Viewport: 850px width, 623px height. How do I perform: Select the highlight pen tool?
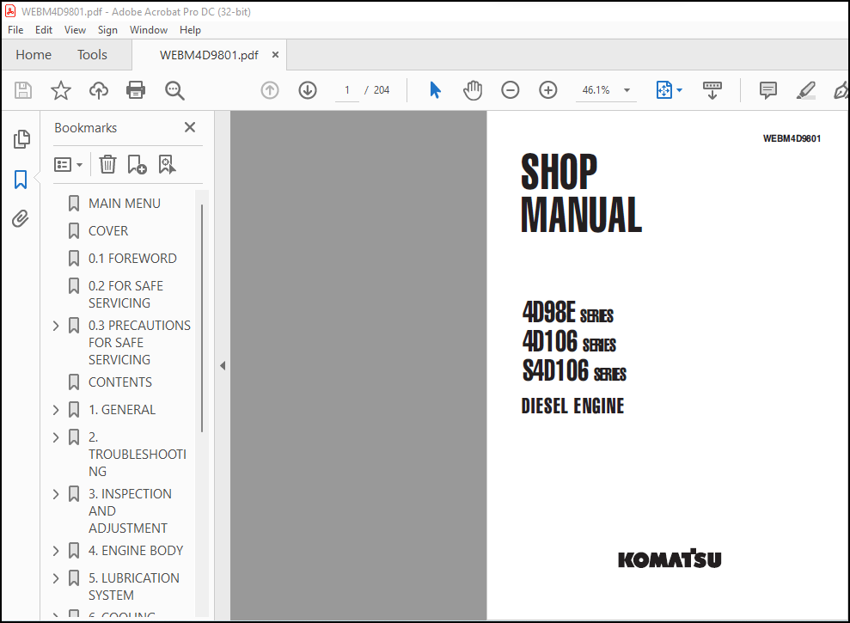point(806,90)
